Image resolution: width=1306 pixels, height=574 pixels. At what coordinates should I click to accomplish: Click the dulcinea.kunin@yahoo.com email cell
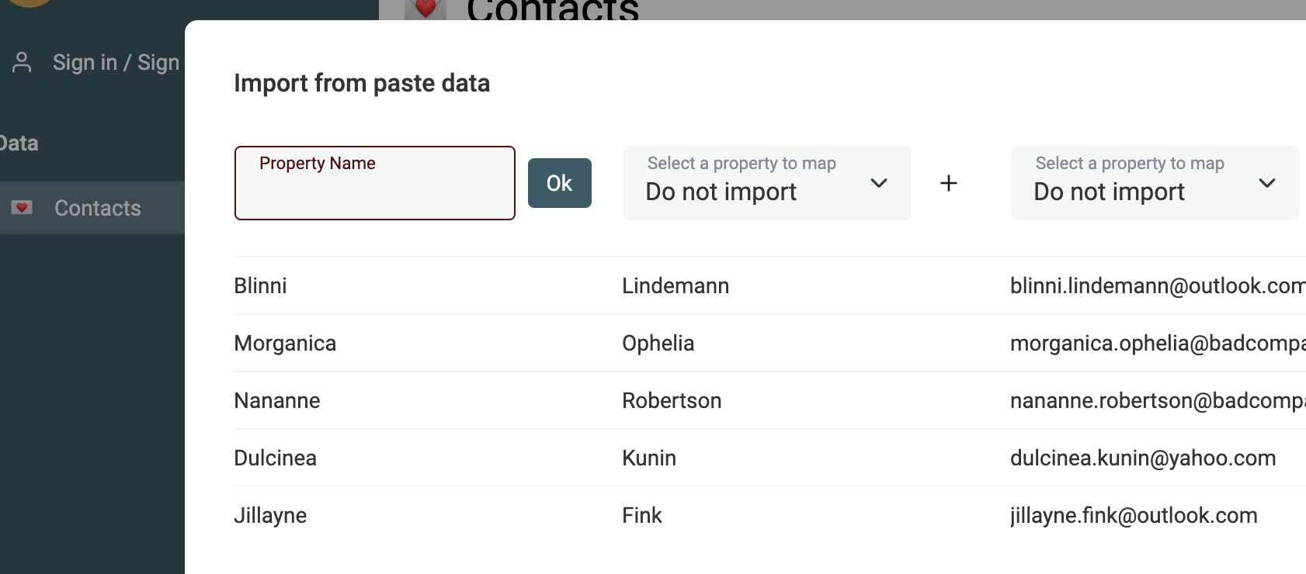[1142, 458]
